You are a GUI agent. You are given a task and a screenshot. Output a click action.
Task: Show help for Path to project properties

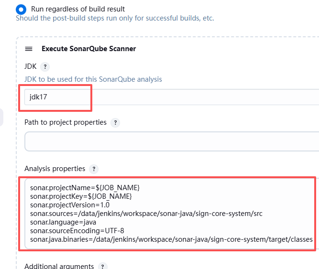click(115, 123)
